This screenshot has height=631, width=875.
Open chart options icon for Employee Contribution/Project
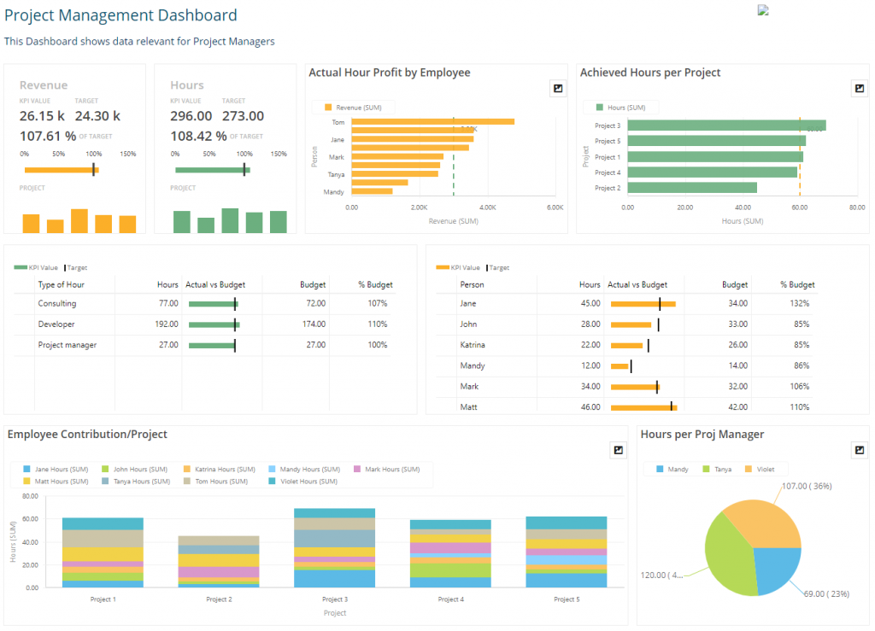coord(619,450)
